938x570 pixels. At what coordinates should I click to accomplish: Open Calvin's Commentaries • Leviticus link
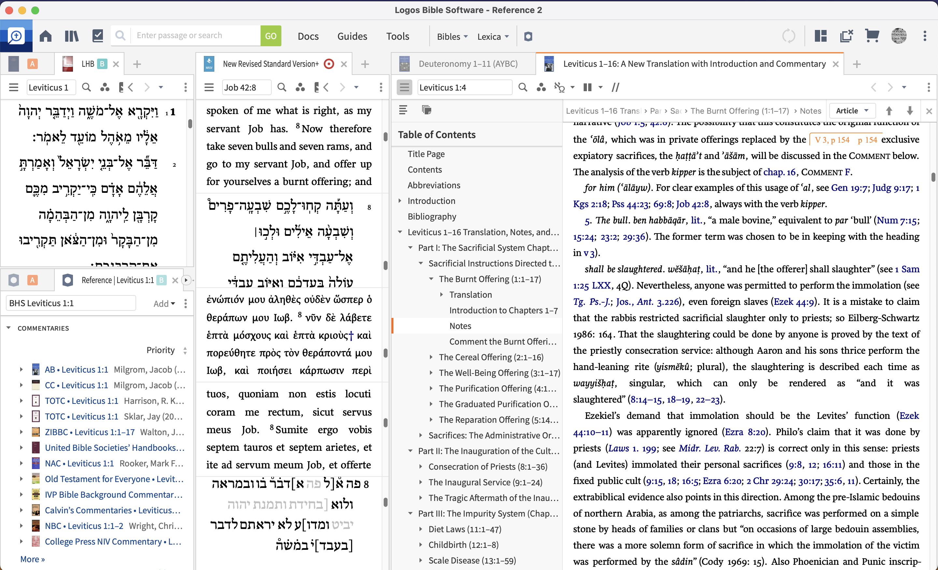click(x=113, y=510)
